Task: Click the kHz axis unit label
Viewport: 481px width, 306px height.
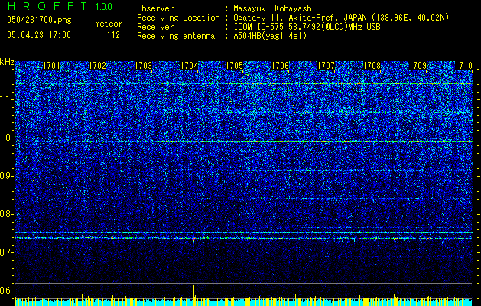Action: [x=7, y=62]
